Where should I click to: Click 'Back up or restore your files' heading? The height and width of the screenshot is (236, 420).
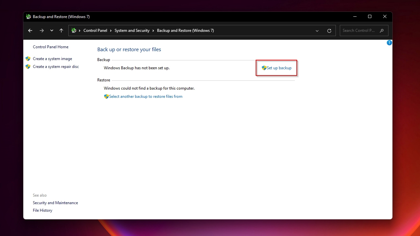point(129,50)
